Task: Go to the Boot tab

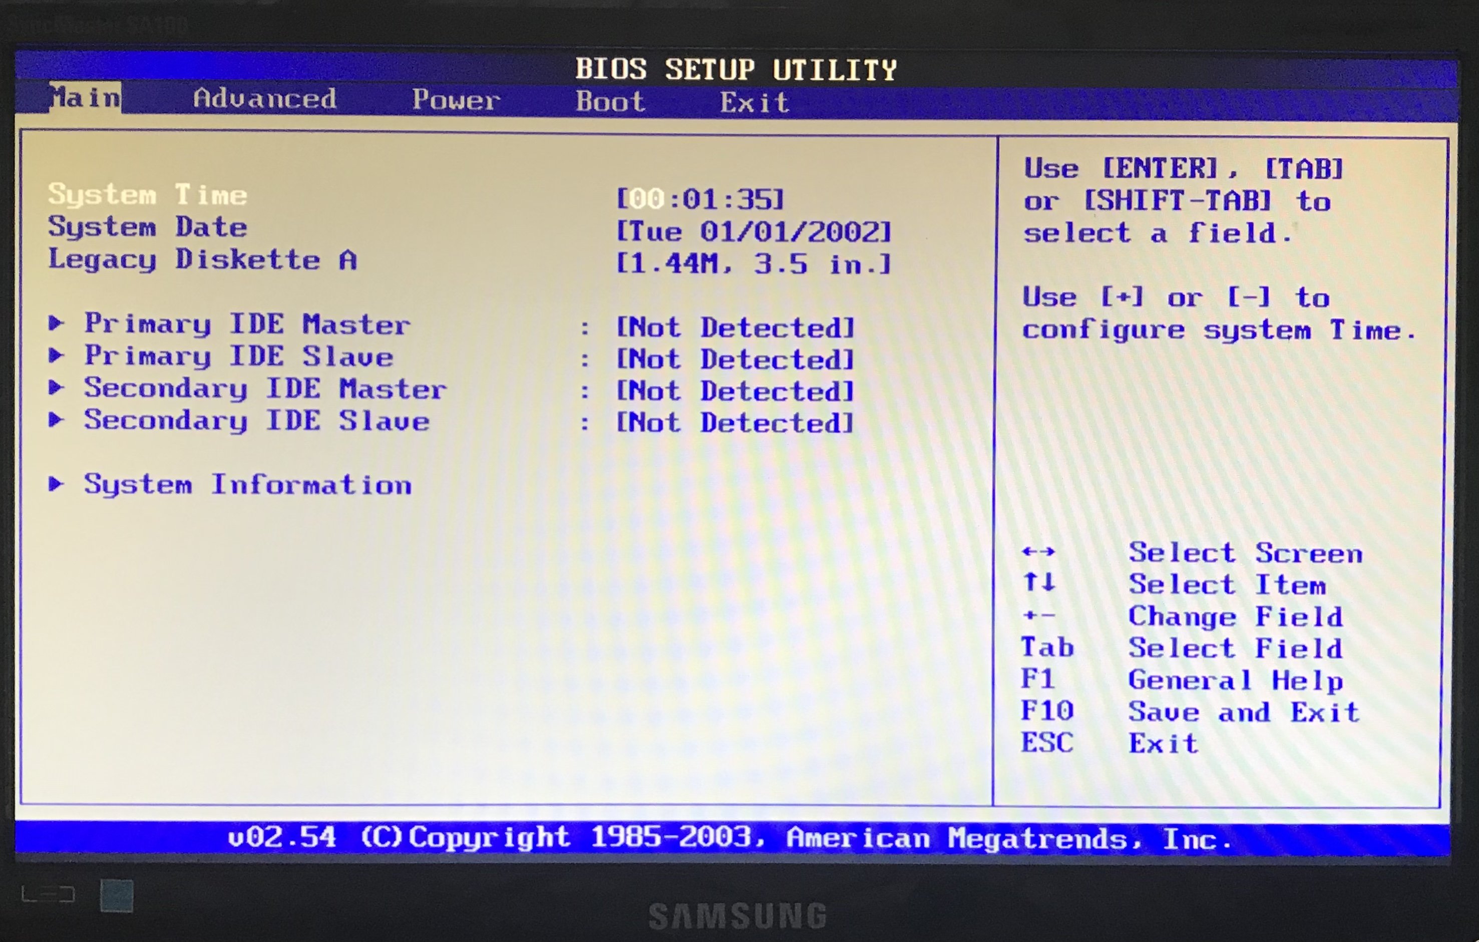Action: point(610,101)
